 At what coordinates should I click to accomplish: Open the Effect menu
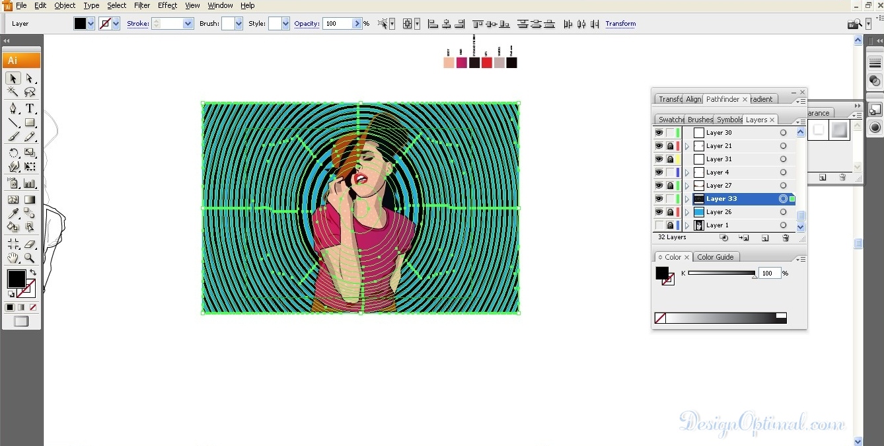[x=167, y=5]
